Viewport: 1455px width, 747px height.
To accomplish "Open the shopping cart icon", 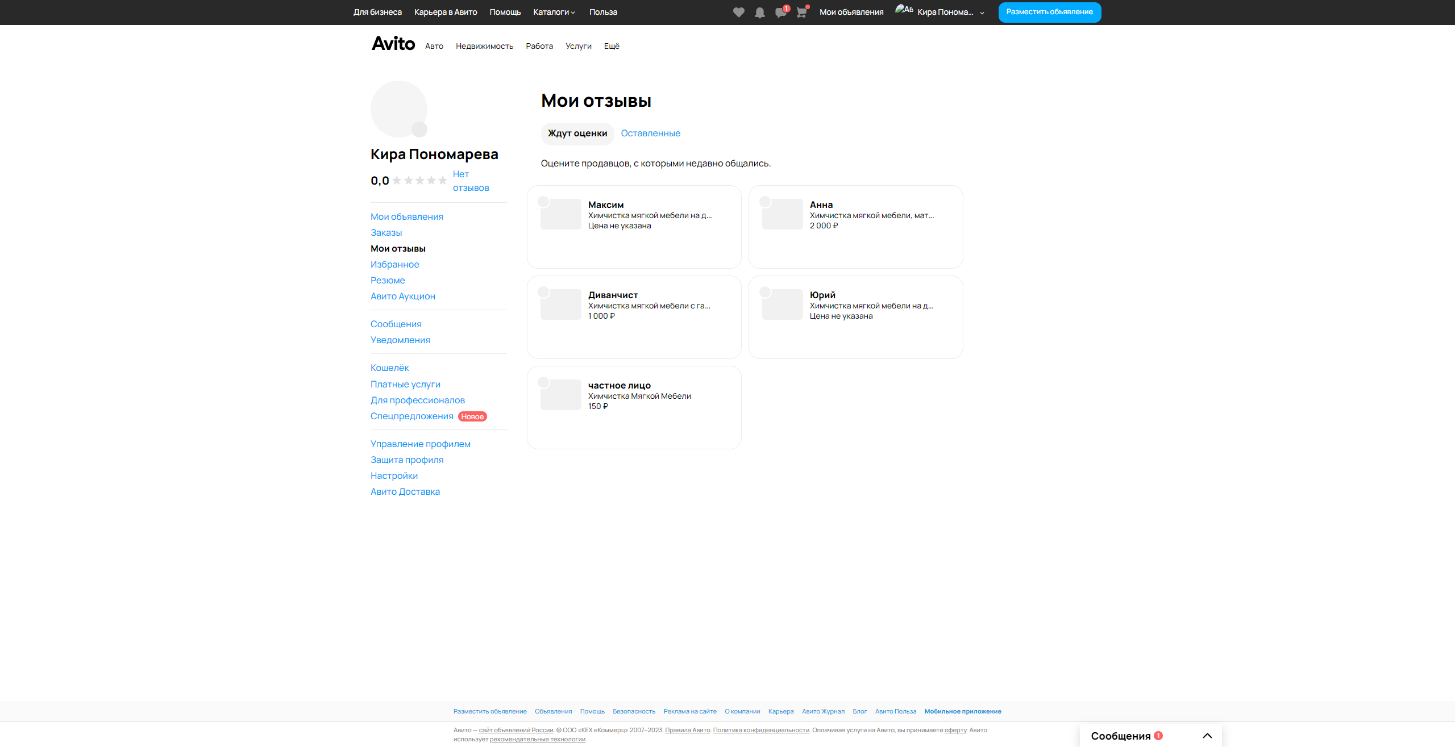I will pos(801,12).
